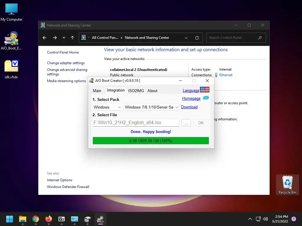Click the Language link
Image resolution: width=302 pixels, height=226 pixels.
pos(191,91)
